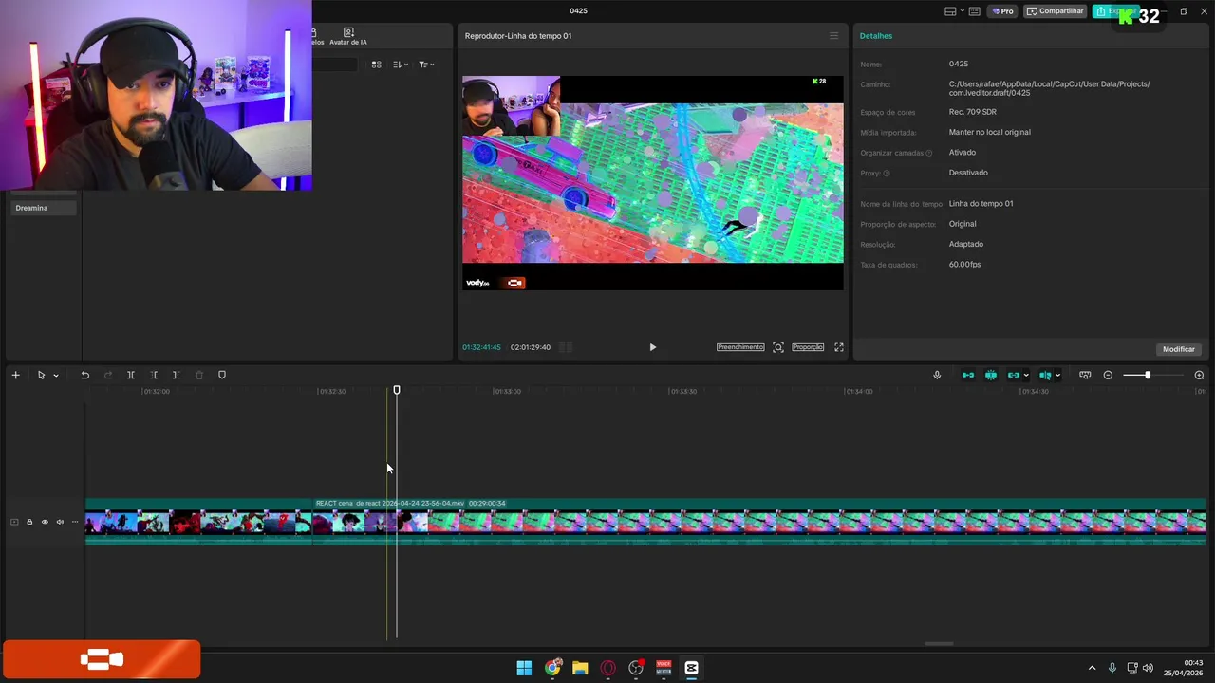Click the Compartilhar share button
The height and width of the screenshot is (683, 1215).
(x=1056, y=11)
